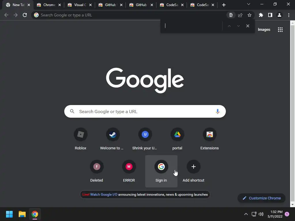Click the find-in-page text field
Viewport: 295px width, 221px height.
click(192, 26)
